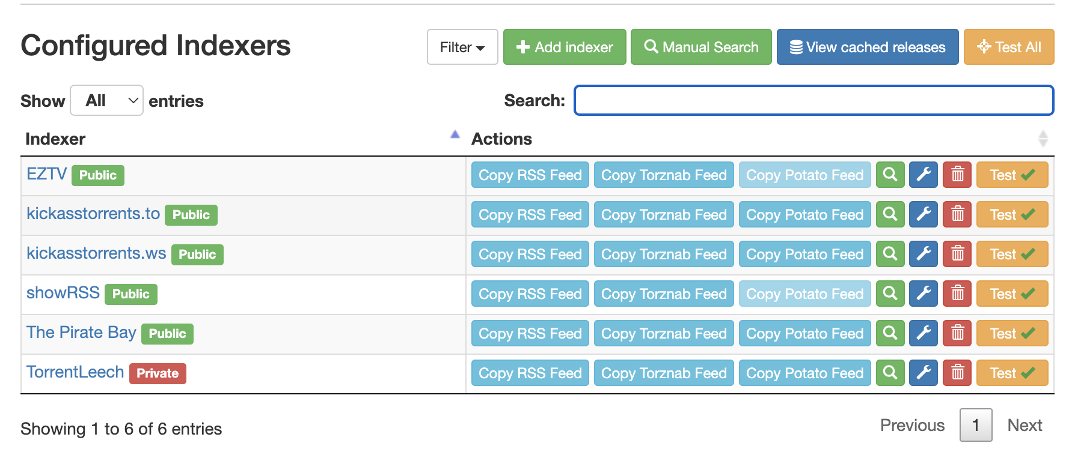Configure The Pirate Bay with wrench icon
Viewport: 1069px width, 455px height.
(924, 333)
